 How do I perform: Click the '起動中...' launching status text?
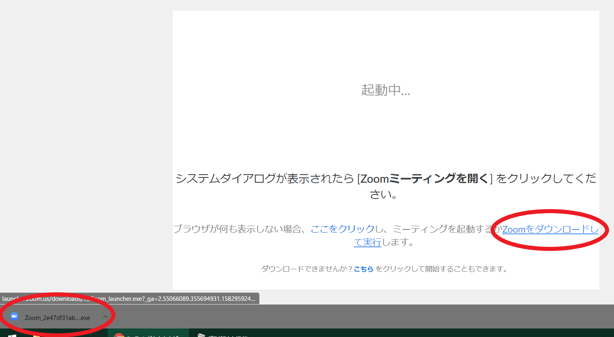click(x=386, y=90)
